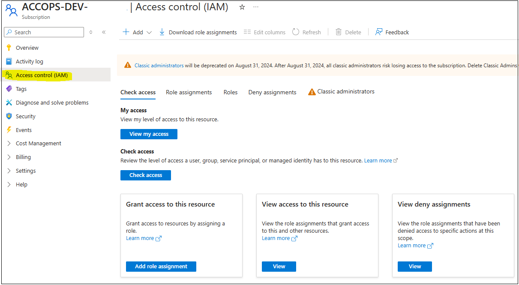
Task: Open the Classic administrators tab
Action: tap(345, 92)
